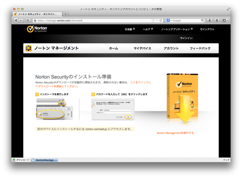Click the browser forward arrow button
242x178 pixels.
pyautogui.click(x=21, y=20)
